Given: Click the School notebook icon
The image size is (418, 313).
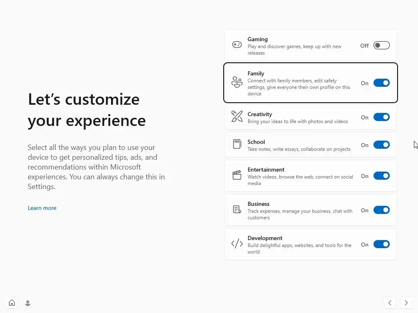Looking at the screenshot, I should (237, 144).
